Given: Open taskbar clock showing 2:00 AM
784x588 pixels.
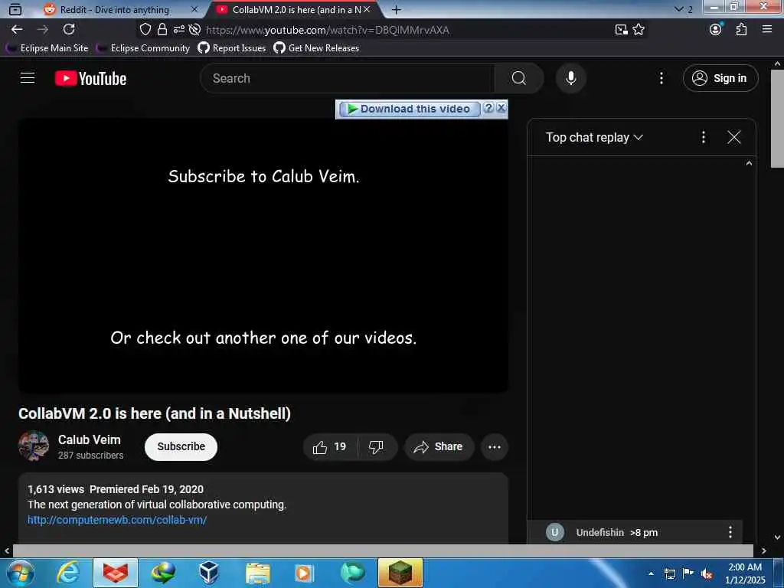Looking at the screenshot, I should pyautogui.click(x=745, y=573).
